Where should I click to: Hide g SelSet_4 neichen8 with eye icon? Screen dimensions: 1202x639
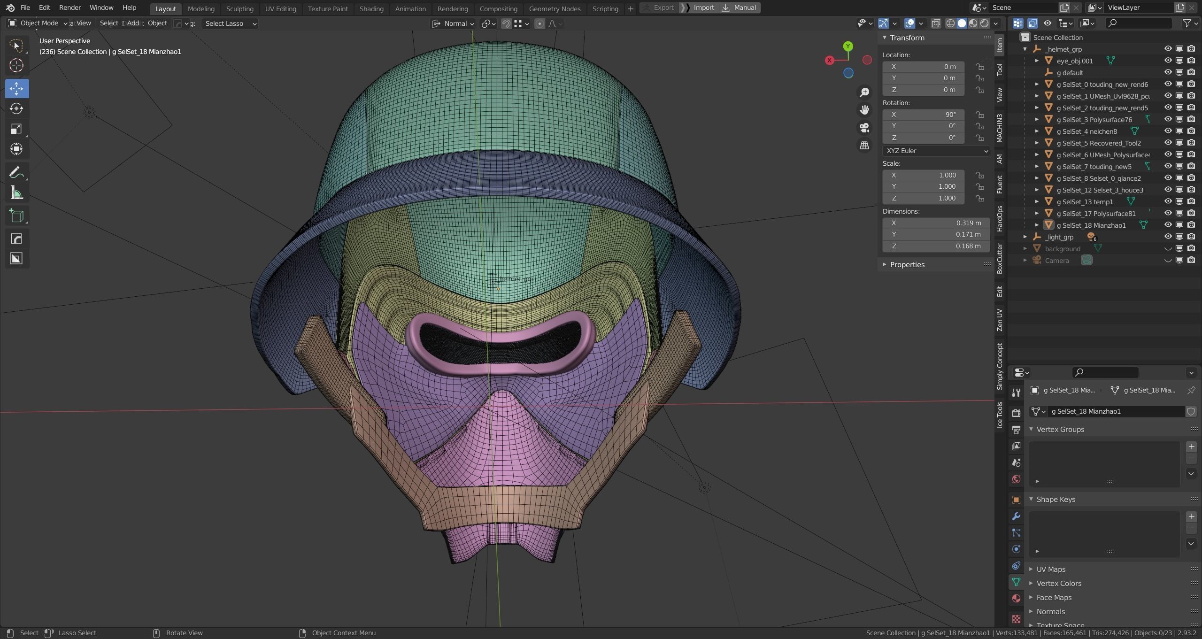1168,131
